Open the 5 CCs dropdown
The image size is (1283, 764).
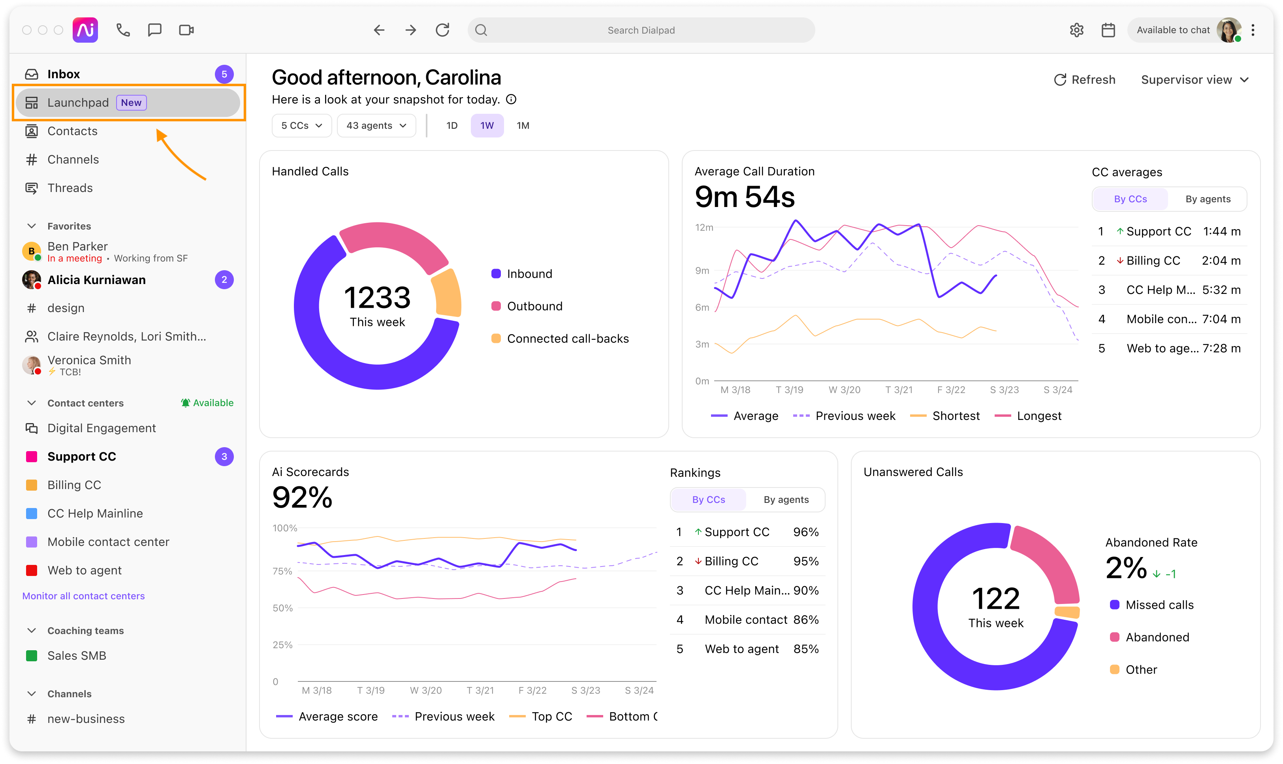tap(302, 126)
